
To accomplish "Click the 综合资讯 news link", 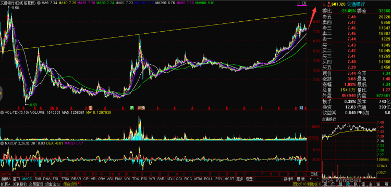I will [x=70, y=184].
